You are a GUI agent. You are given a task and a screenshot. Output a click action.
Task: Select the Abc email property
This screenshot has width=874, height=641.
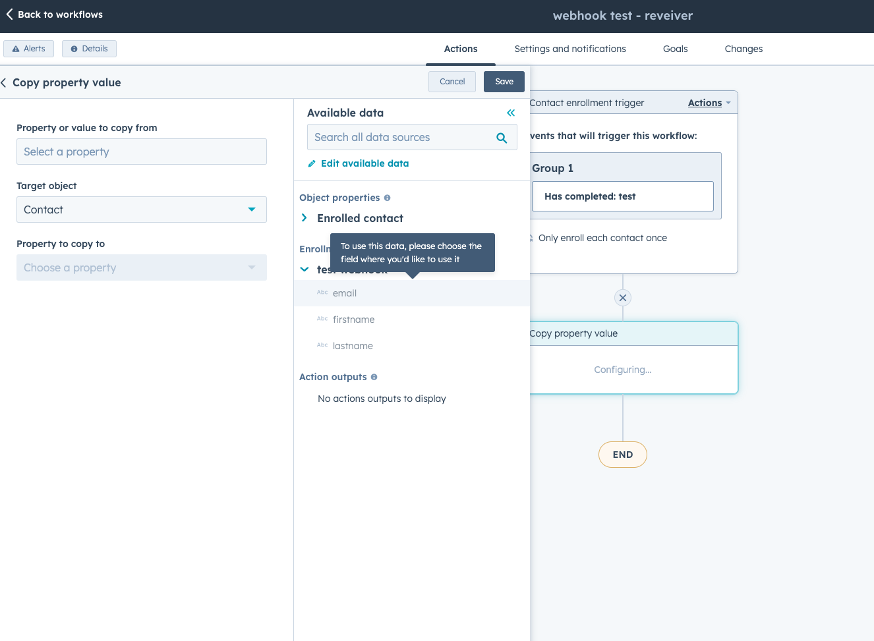coord(345,293)
